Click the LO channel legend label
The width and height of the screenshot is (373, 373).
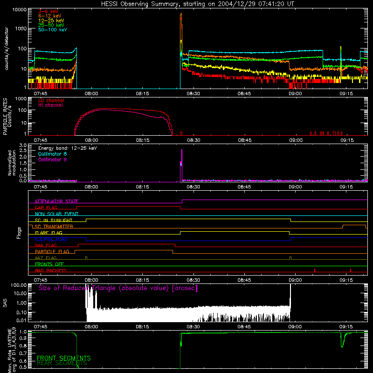pyautogui.click(x=51, y=100)
